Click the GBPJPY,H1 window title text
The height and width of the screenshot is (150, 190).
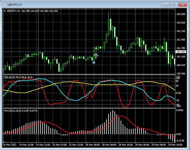14,5
